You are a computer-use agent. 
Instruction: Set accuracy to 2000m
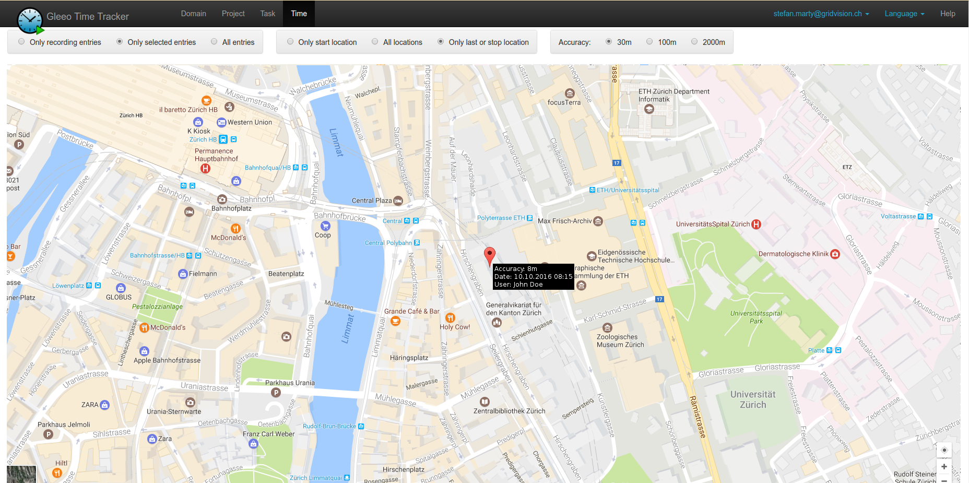[694, 42]
